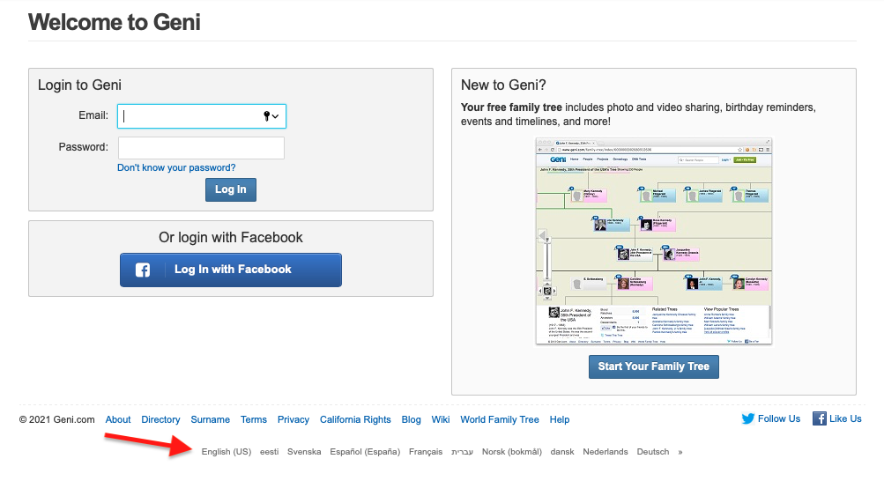Screen dimensions: 884x481
Task: Switch language to Deutsch
Action: (x=653, y=452)
